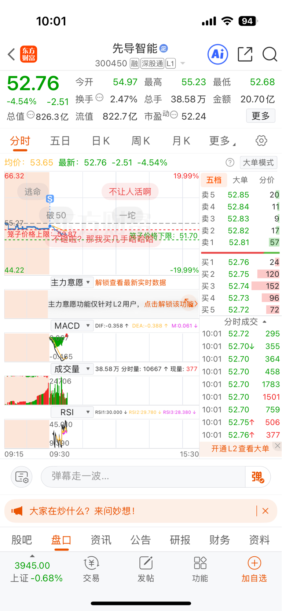282x611 pixels.
Task: Tap info icon next to 市盈
Action: [x=174, y=115]
